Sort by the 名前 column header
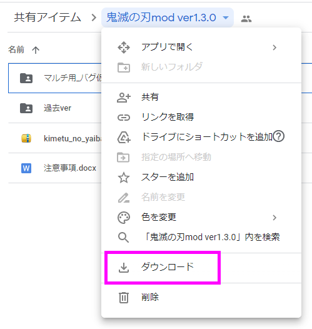 (x=16, y=50)
